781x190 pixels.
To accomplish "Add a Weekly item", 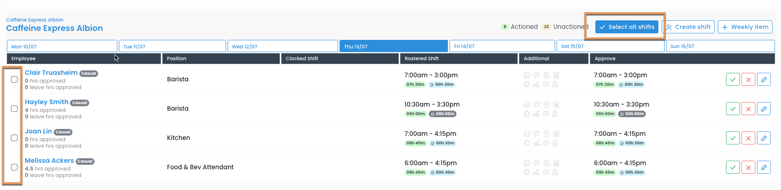I will pos(745,27).
